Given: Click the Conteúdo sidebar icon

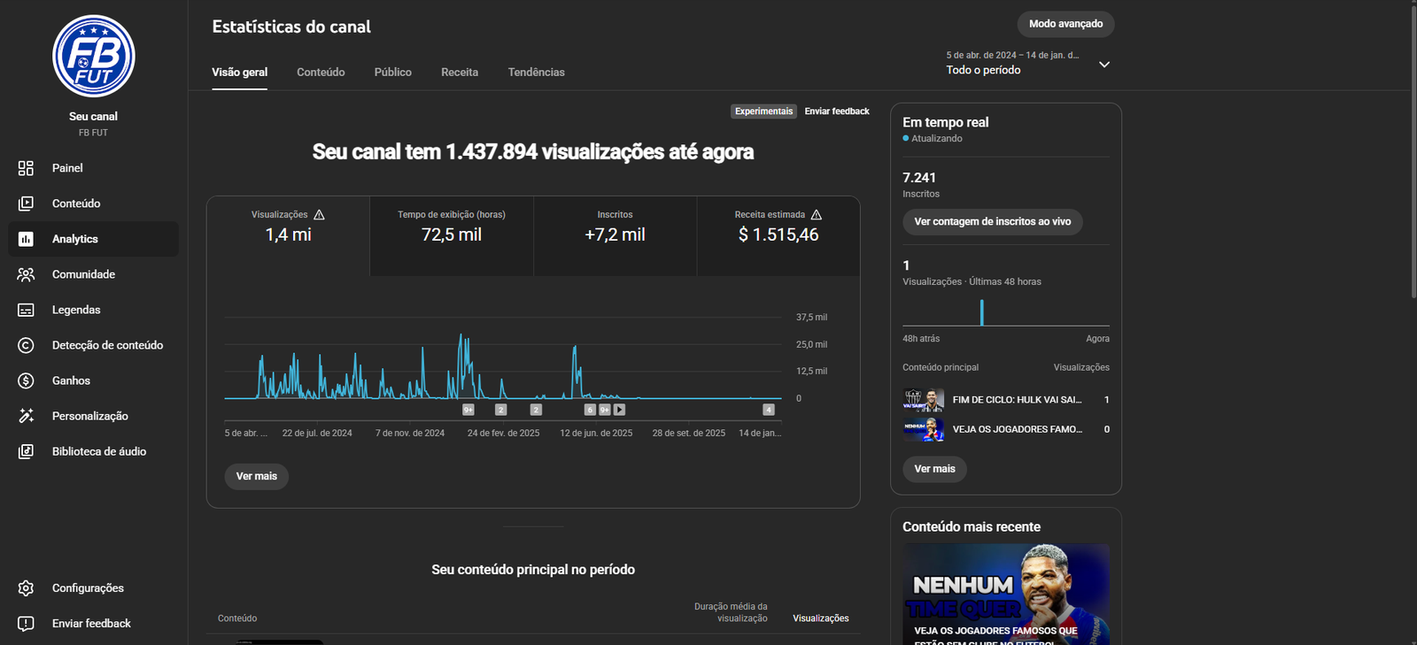Looking at the screenshot, I should point(26,203).
